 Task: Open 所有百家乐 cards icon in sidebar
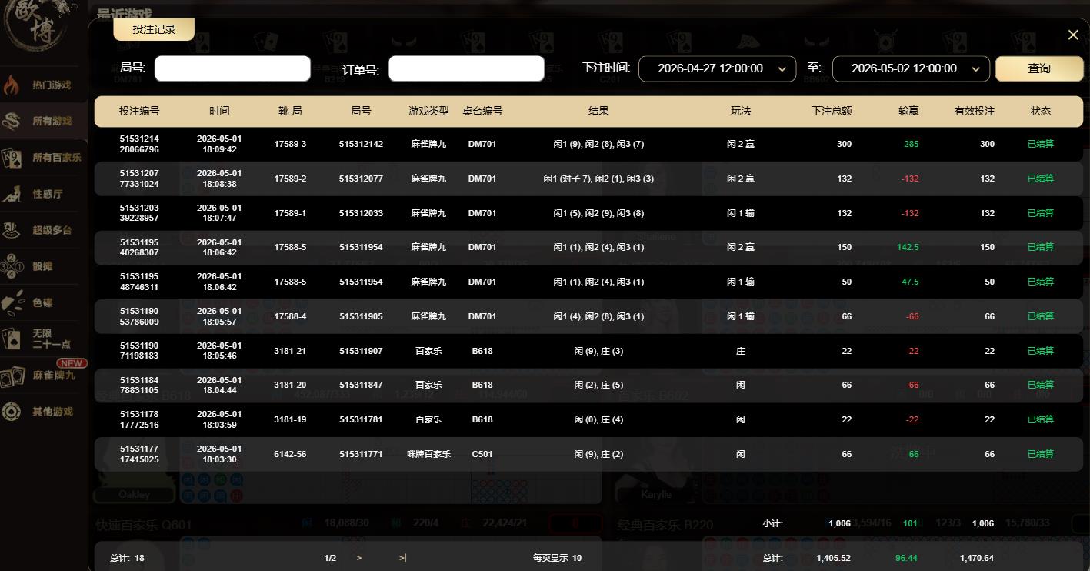(x=12, y=158)
